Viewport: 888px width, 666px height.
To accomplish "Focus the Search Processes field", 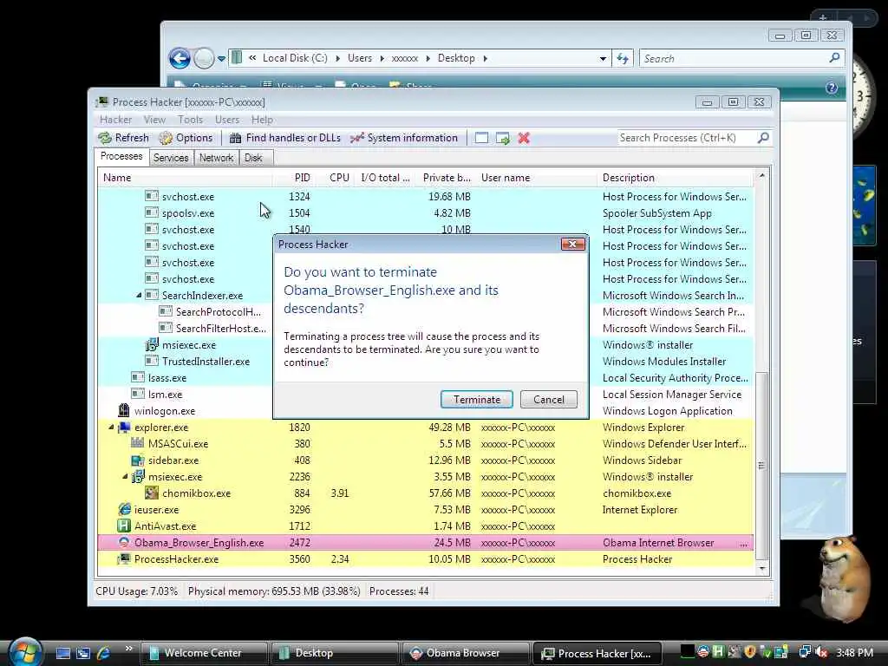I will 687,138.
